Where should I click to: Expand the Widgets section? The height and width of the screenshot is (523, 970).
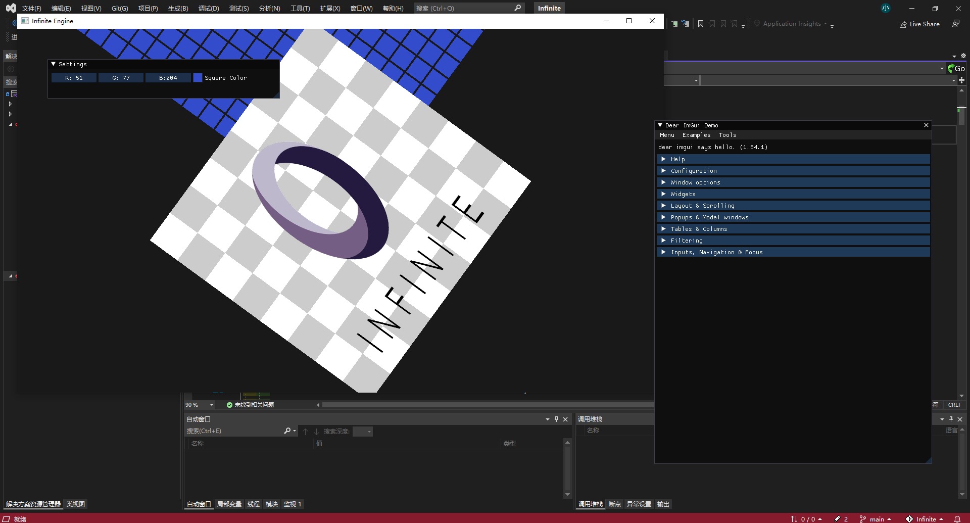point(793,194)
